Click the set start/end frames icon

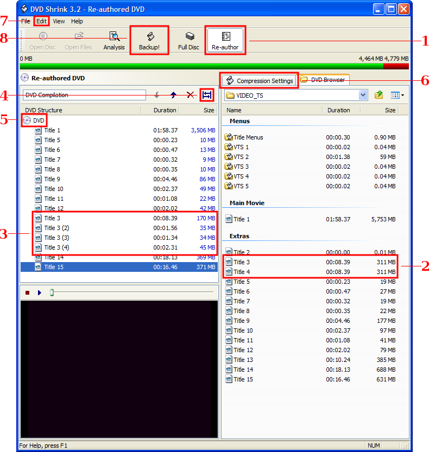point(207,95)
